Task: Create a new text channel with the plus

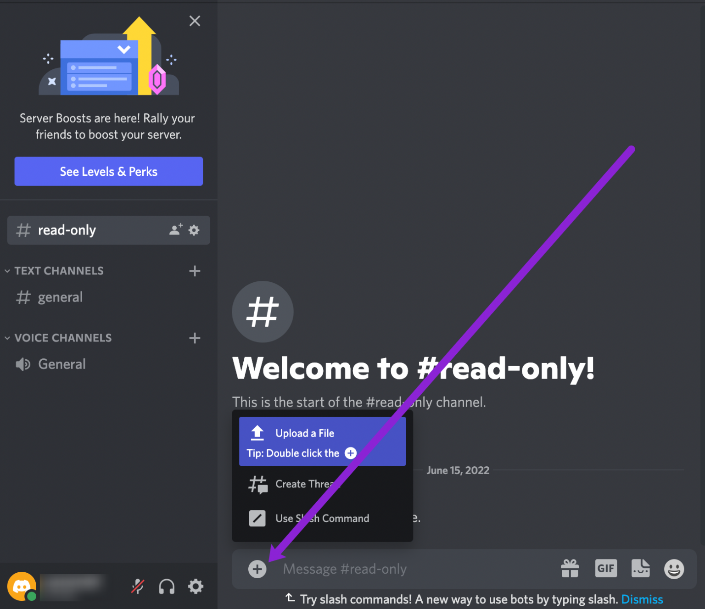Action: click(x=195, y=271)
